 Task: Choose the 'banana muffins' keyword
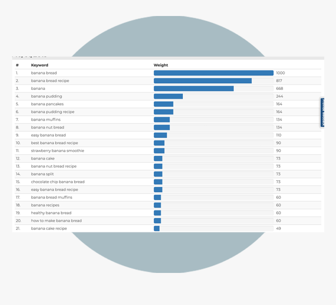tap(46, 120)
